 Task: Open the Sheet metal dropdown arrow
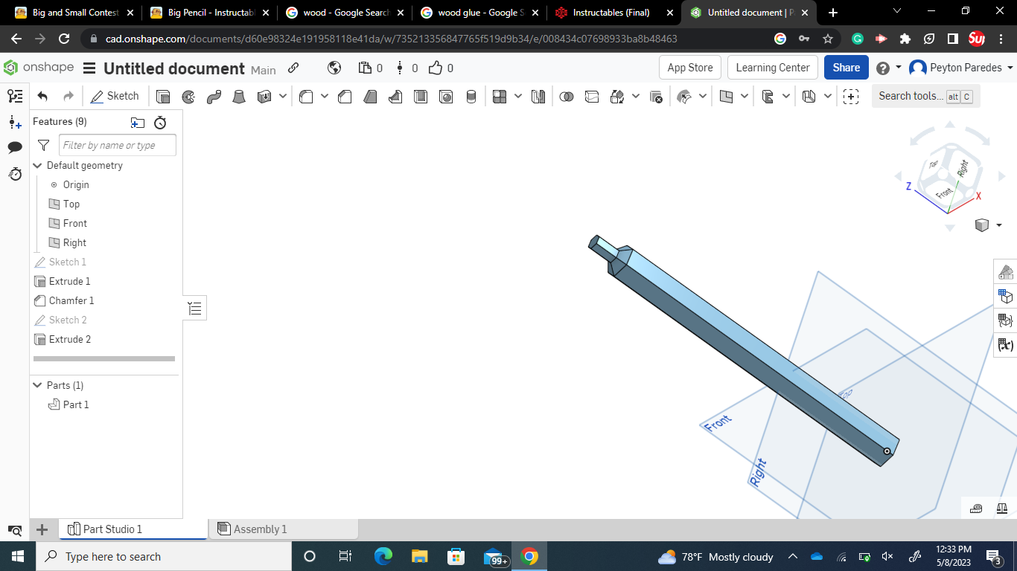pos(828,96)
